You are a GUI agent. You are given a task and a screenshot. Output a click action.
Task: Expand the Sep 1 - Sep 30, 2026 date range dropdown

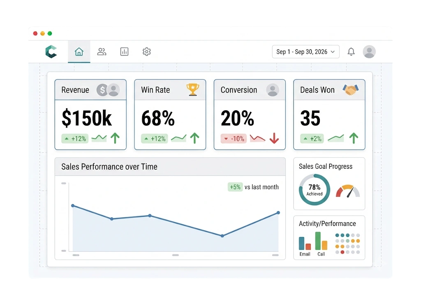tap(306, 51)
